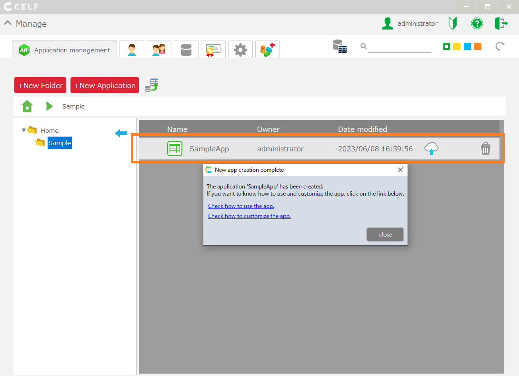Click the logout door icon
The width and height of the screenshot is (519, 376).
(501, 23)
